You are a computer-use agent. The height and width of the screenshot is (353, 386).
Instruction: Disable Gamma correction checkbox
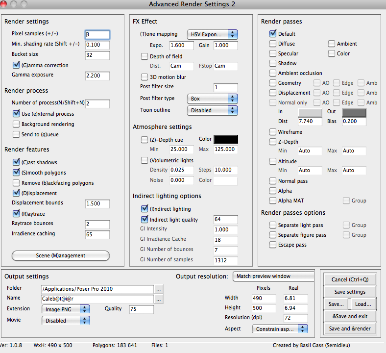pyautogui.click(x=16, y=65)
